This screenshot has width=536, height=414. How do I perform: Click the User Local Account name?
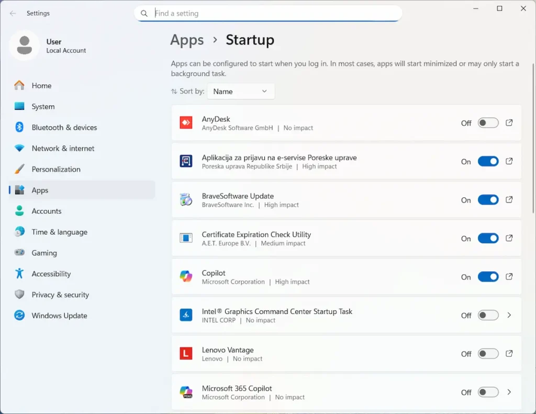tap(66, 46)
